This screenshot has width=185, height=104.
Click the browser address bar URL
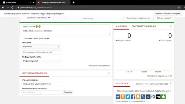click(36, 8)
